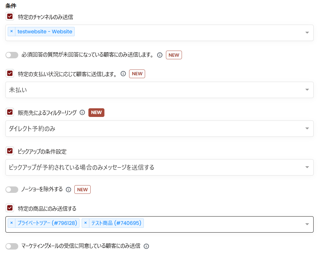Remove the プライベートツアー (#796128) tag
Viewport: 320px width, 255px height.
[12, 223]
